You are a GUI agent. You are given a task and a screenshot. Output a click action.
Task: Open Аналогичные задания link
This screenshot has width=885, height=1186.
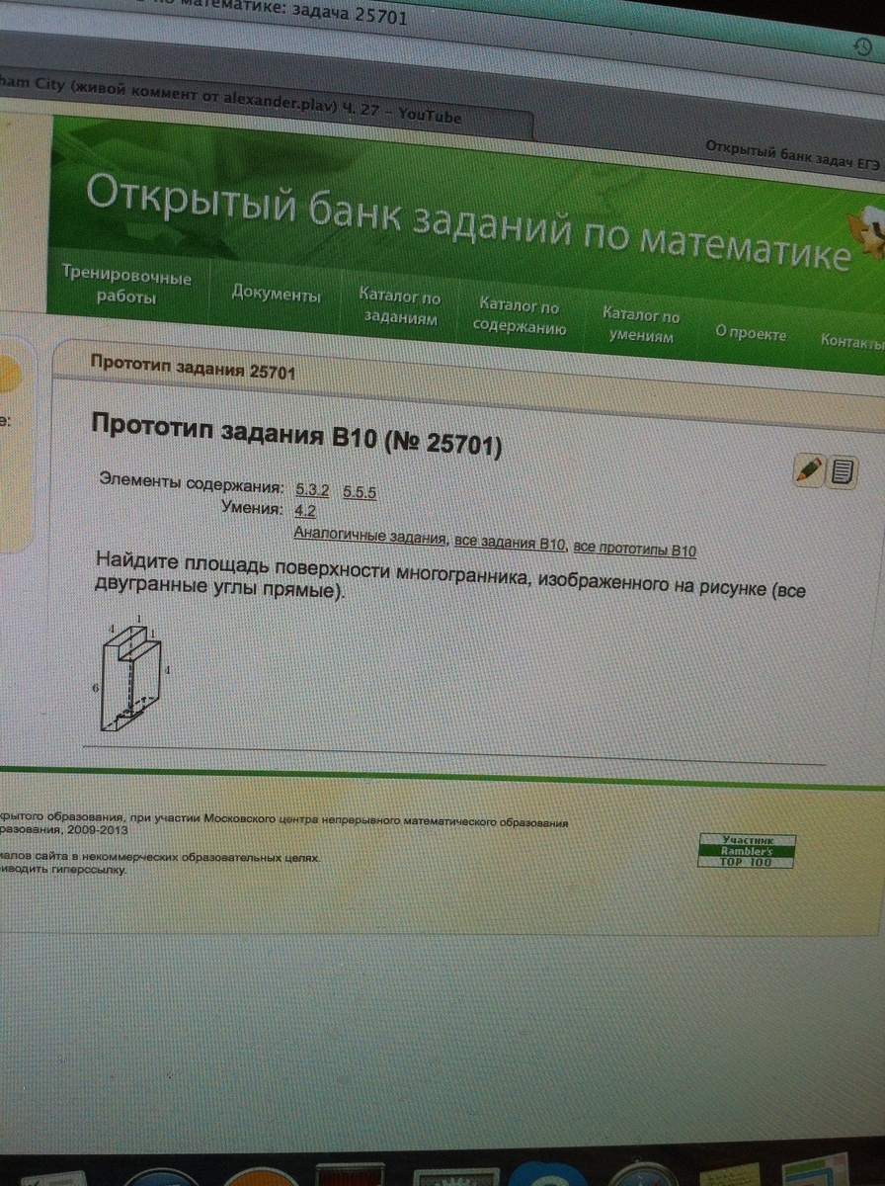[371, 537]
